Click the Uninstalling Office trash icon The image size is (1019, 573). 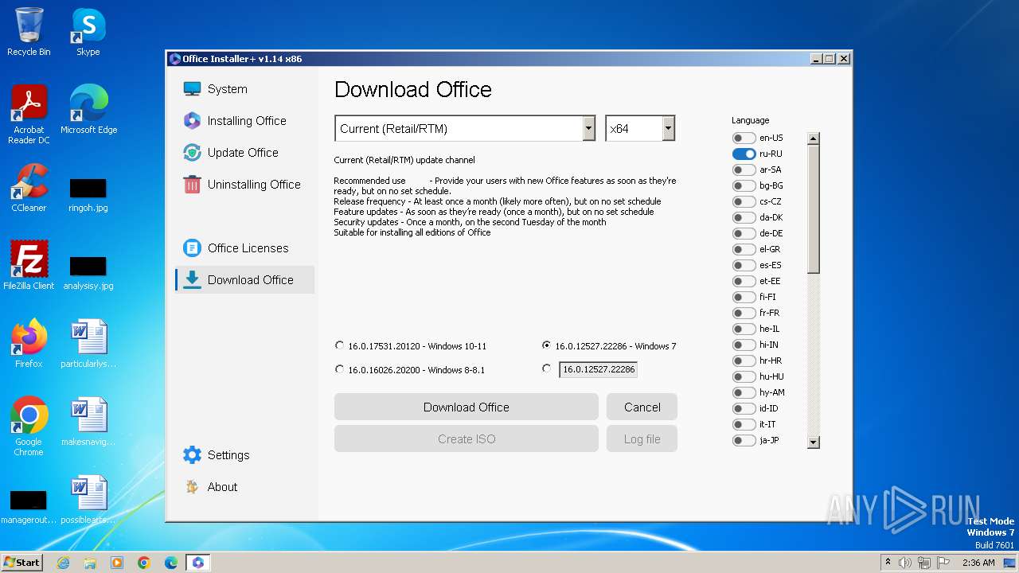click(x=192, y=185)
